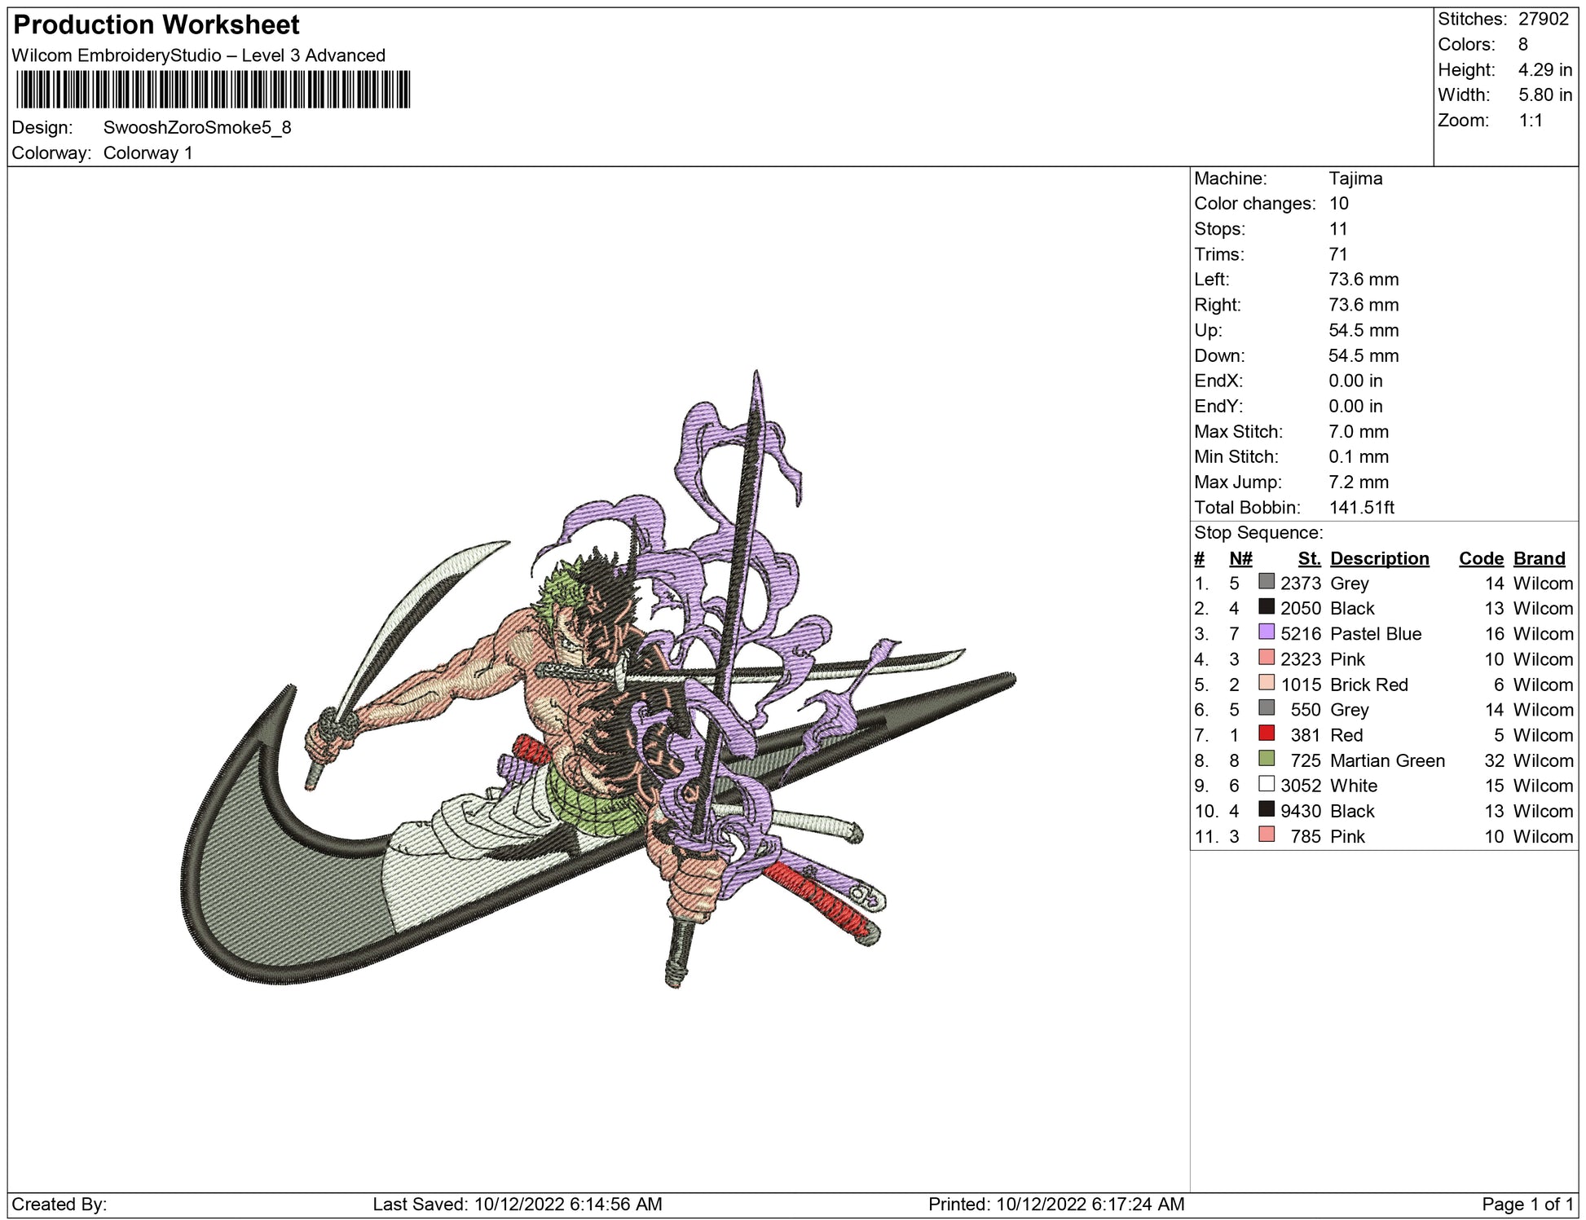Viewport: 1586px width, 1220px height.
Task: Click the N# column header
Action: coord(1240,558)
